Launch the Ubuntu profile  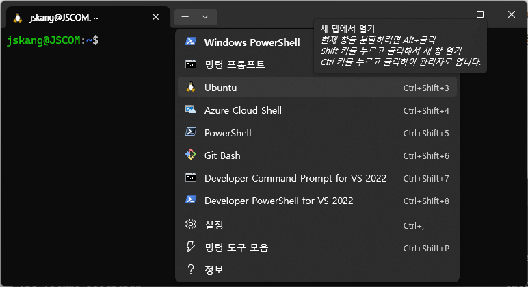317,88
